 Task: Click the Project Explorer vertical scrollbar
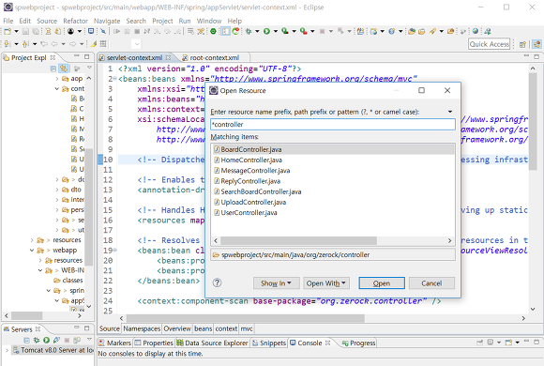89,206
